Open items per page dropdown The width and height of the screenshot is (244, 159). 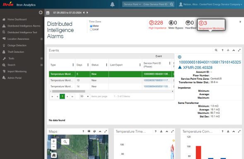85,96
